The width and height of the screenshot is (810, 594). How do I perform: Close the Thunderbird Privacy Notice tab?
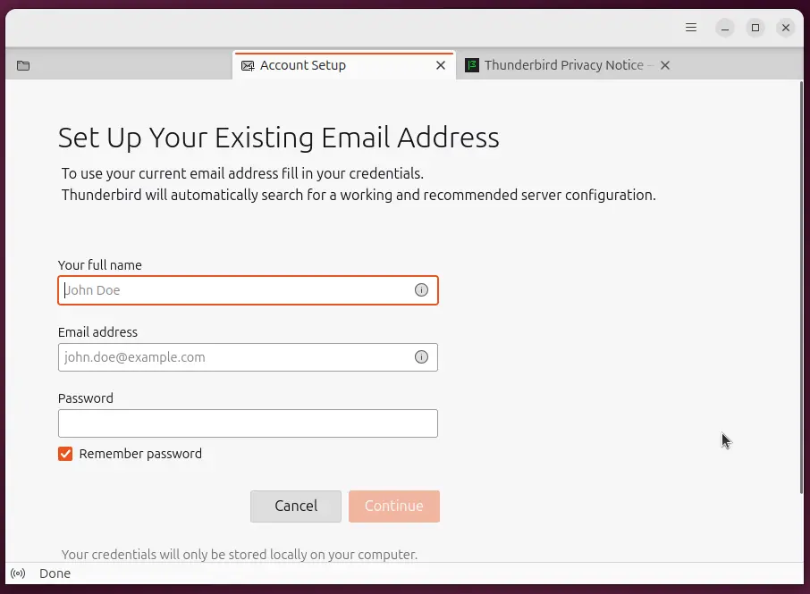[664, 64]
